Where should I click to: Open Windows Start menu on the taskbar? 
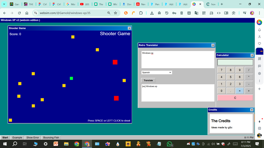coord(5,144)
